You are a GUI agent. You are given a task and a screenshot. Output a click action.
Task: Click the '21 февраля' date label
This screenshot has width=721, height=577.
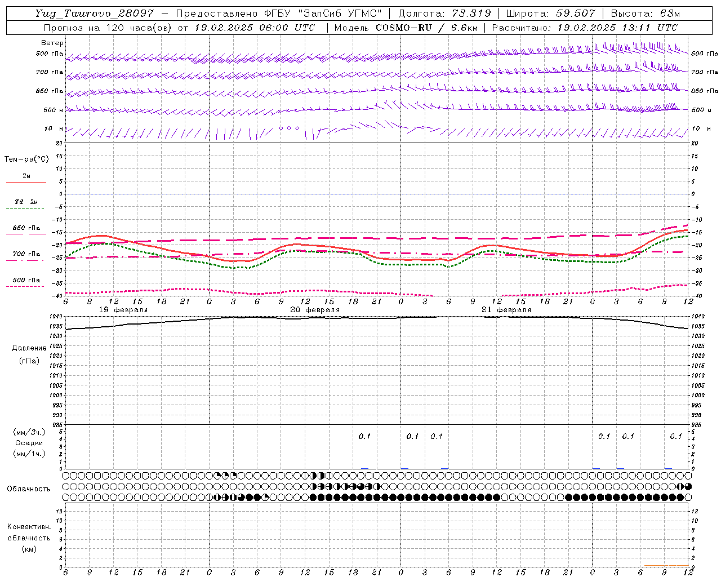506,310
